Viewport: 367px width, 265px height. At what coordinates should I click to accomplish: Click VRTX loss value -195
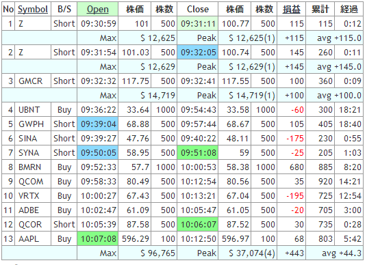tap(292, 195)
